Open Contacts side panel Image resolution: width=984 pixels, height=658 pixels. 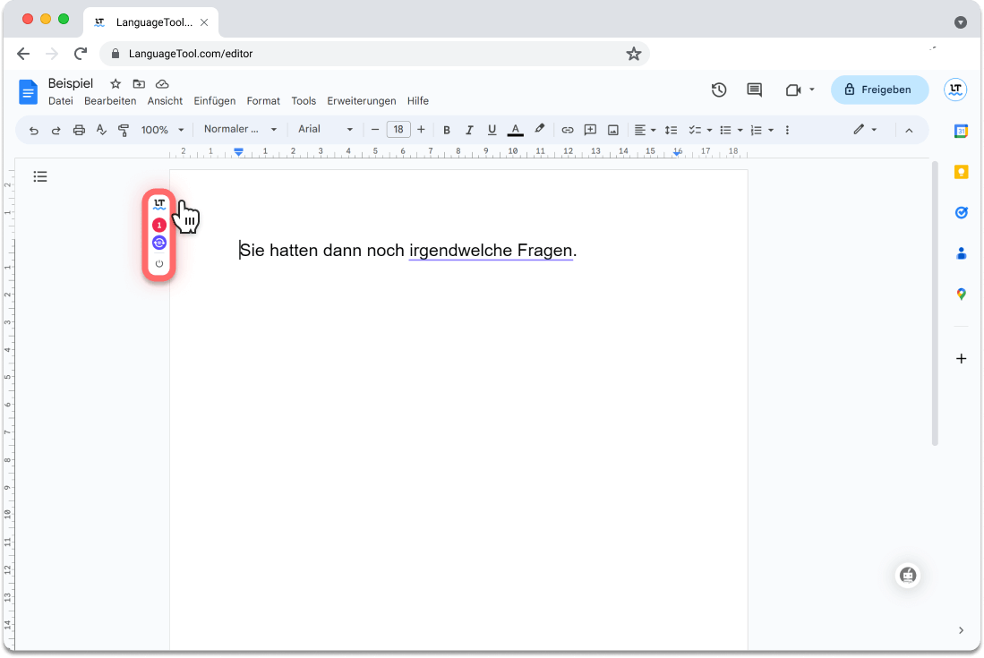[961, 253]
